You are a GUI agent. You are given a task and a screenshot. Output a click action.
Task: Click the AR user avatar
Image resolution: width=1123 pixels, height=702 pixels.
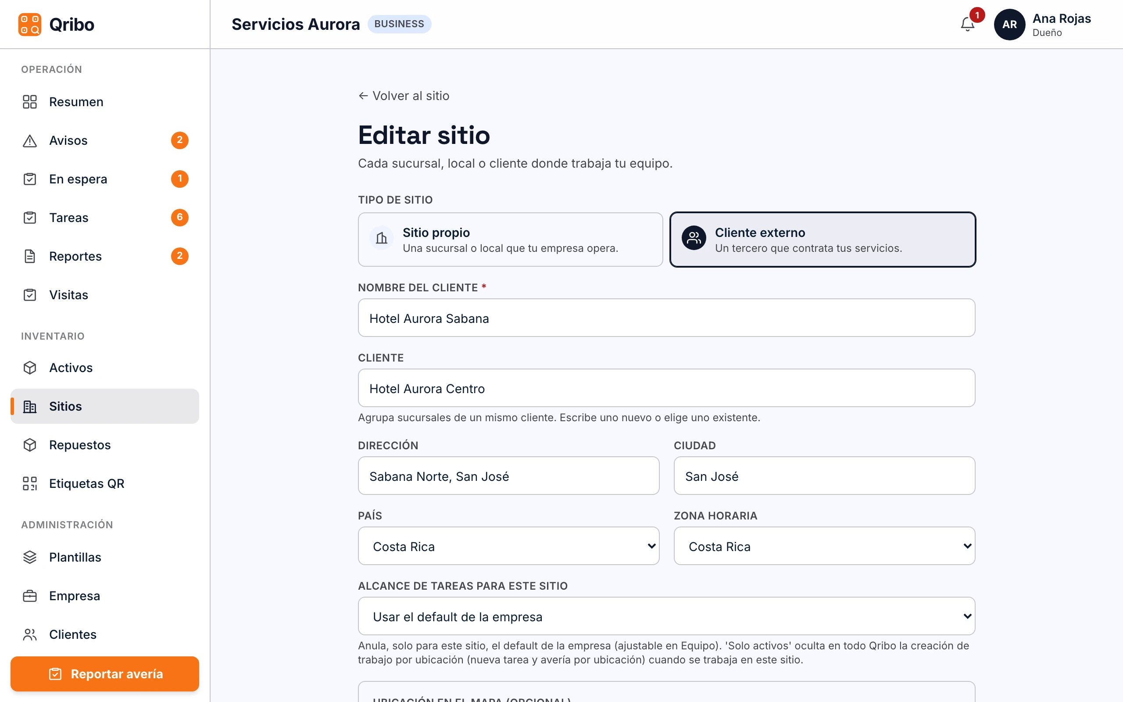click(x=1009, y=24)
